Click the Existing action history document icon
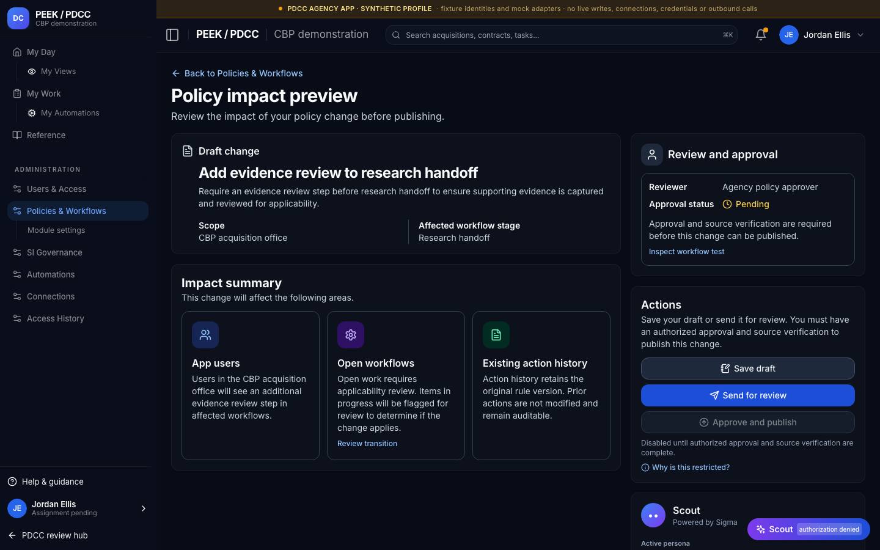 (496, 335)
